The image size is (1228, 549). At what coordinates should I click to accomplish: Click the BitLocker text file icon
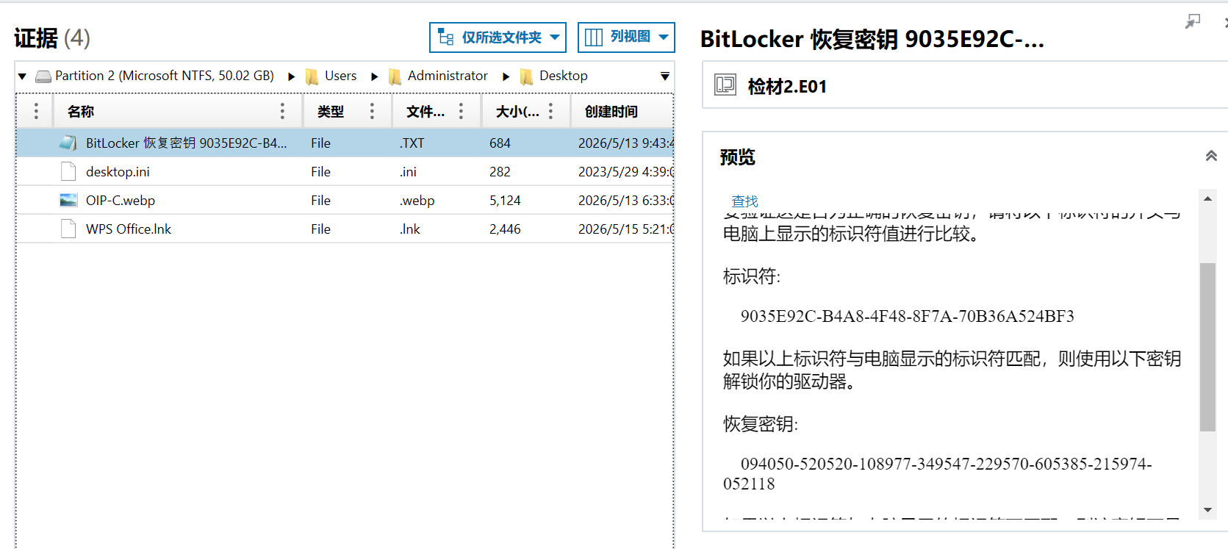click(68, 143)
